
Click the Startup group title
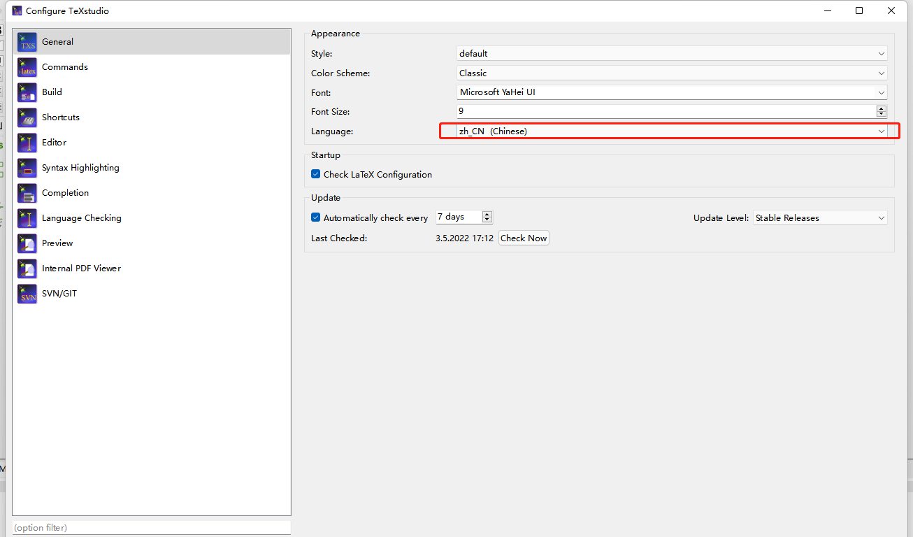326,155
